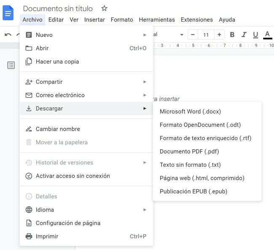The width and height of the screenshot is (274, 250).
Task: Click the Google Docs home icon
Action: pyautogui.click(x=8, y=13)
